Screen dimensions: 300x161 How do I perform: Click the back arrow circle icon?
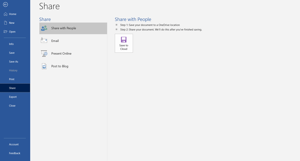click(5, 4)
